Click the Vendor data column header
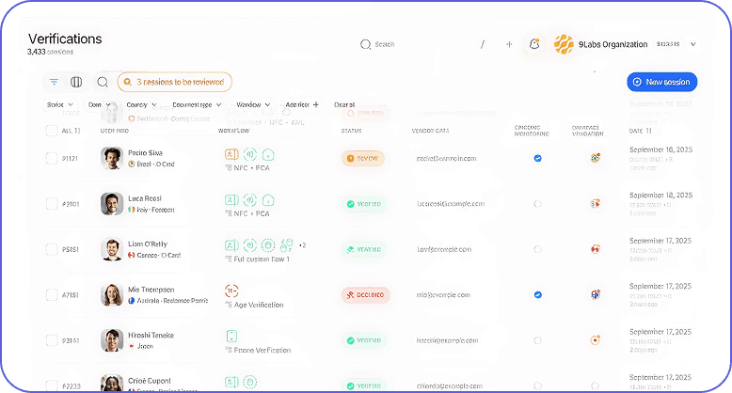Image resolution: width=732 pixels, height=393 pixels. point(430,131)
